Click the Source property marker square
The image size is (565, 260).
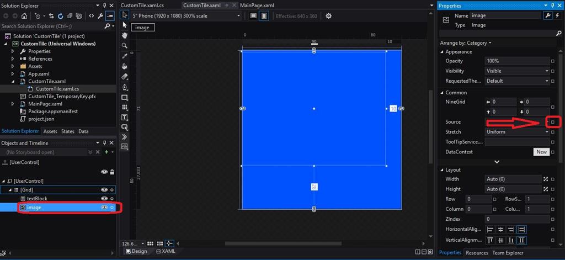click(553, 122)
